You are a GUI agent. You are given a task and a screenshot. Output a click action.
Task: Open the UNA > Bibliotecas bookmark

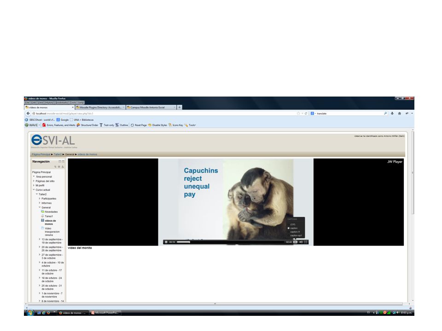[82, 120]
